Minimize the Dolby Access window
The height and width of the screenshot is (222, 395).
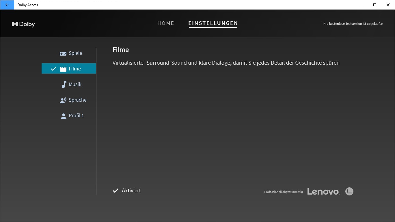362,5
